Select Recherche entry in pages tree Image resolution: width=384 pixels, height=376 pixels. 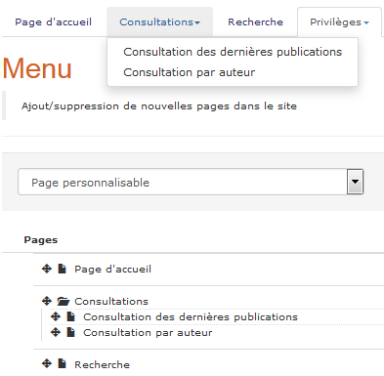click(x=102, y=364)
